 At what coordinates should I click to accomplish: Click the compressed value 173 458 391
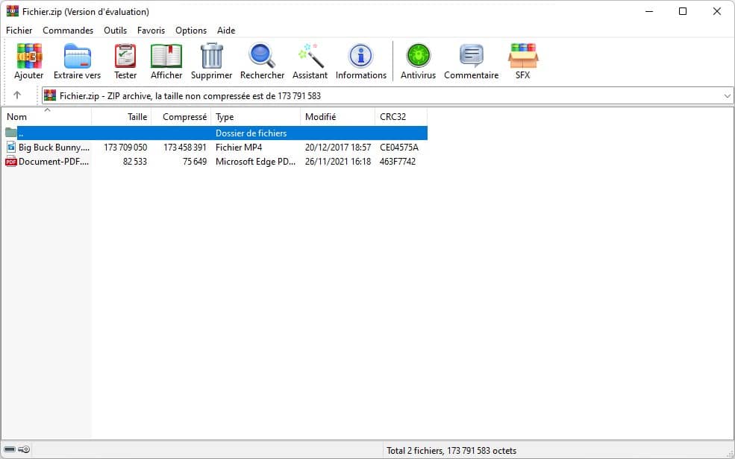(185, 148)
